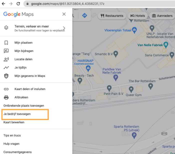175x154 pixels.
Task: Click the browser forward arrow
Action: pyautogui.click(x=11, y=4)
